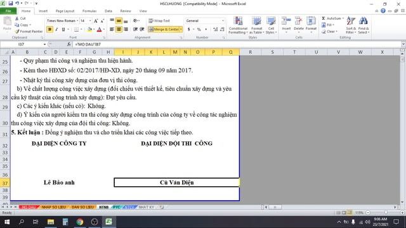
Task: Toggle Bottom Align
Action: pyautogui.click(x=126, y=21)
